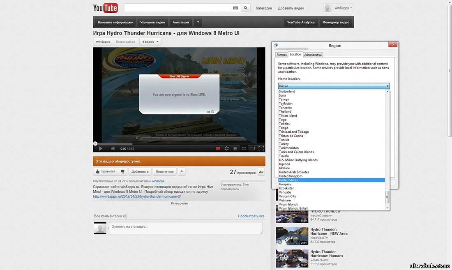Select Ukraine in the list
452x270 pixels.
pos(332,168)
